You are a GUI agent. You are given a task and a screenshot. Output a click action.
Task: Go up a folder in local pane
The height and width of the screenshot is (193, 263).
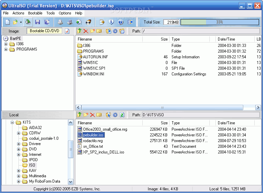coord(79,115)
